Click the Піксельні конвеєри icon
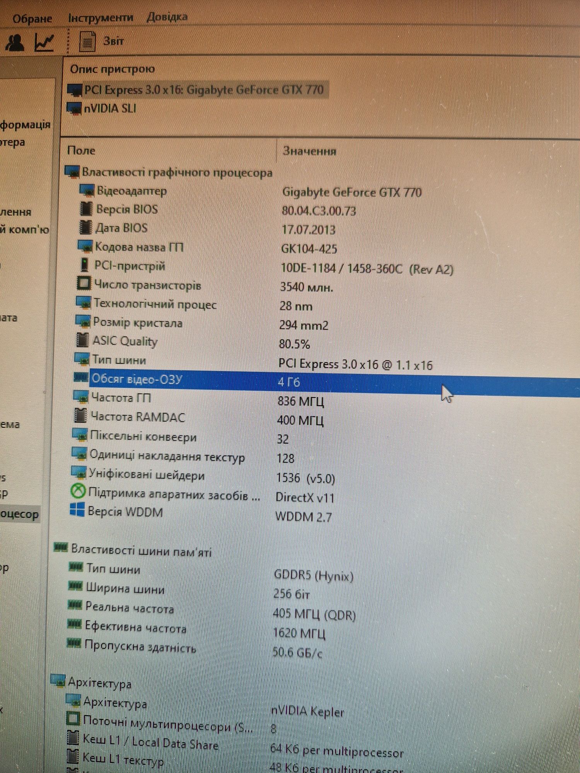This screenshot has width=580, height=773. (80, 435)
